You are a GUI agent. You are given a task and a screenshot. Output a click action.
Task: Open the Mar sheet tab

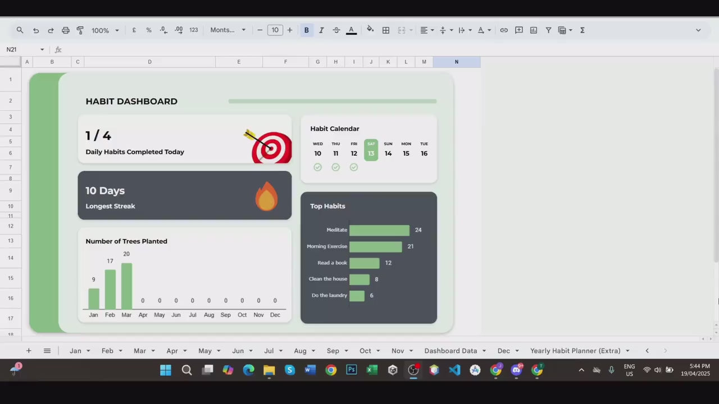pyautogui.click(x=140, y=351)
